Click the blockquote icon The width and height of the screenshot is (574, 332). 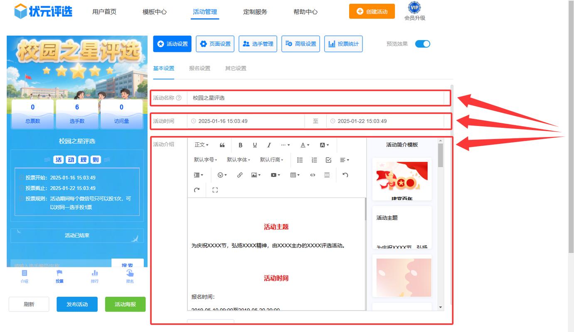point(222,145)
